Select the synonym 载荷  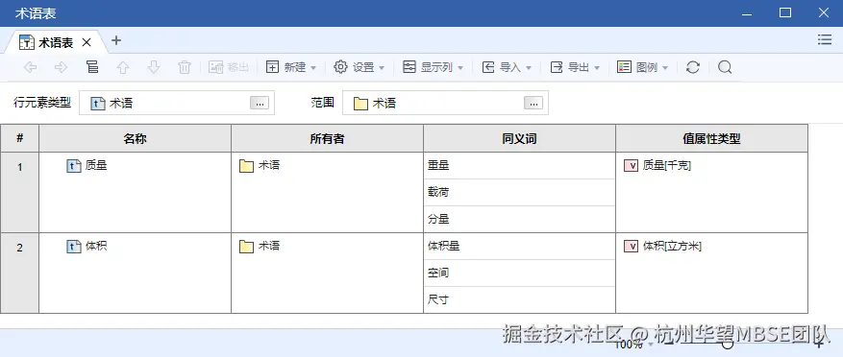coord(519,192)
